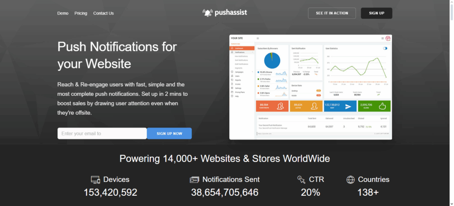
Task: Click the '64,600' Total Sent cell
Action: click(312, 127)
